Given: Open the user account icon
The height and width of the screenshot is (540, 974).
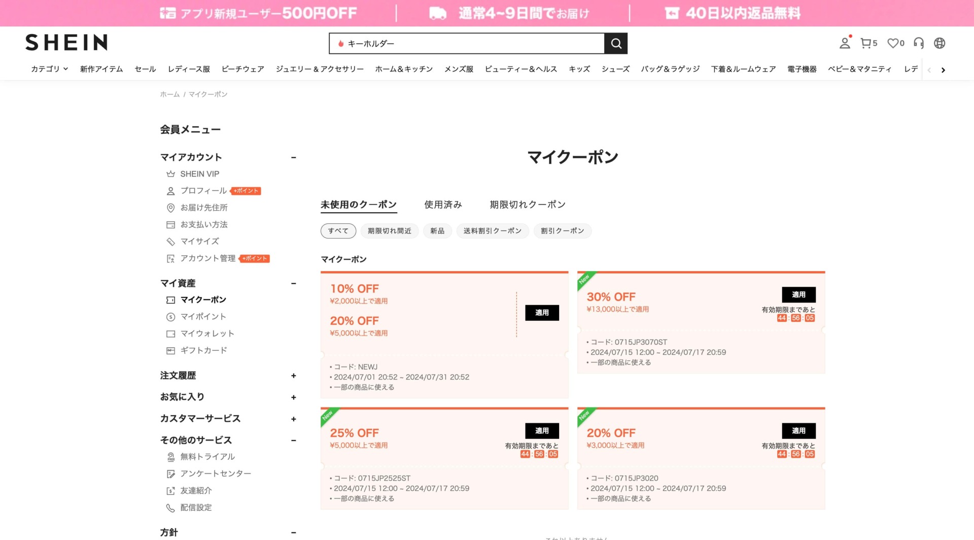Looking at the screenshot, I should pos(845,43).
